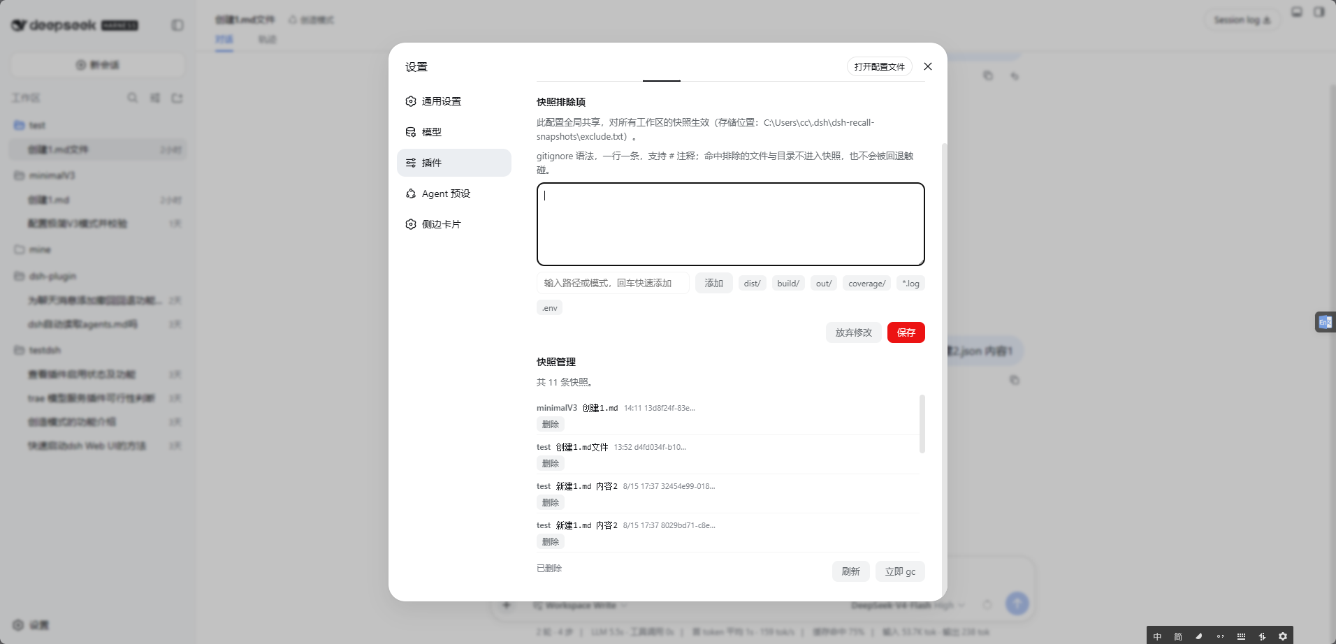Click the gear icon beside 通用设置
The height and width of the screenshot is (644, 1336).
(x=411, y=101)
